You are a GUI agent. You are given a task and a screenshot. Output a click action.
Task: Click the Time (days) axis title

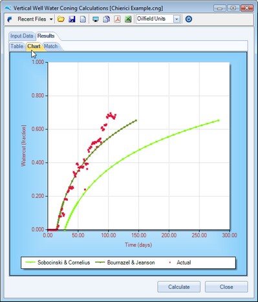(x=138, y=245)
